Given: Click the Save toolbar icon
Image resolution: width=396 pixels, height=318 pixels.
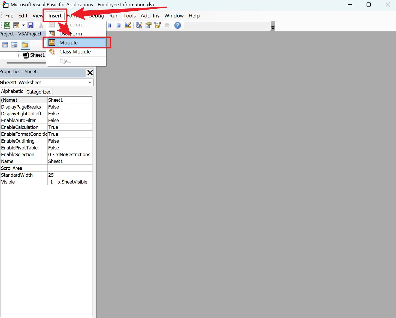Looking at the screenshot, I should point(30,25).
